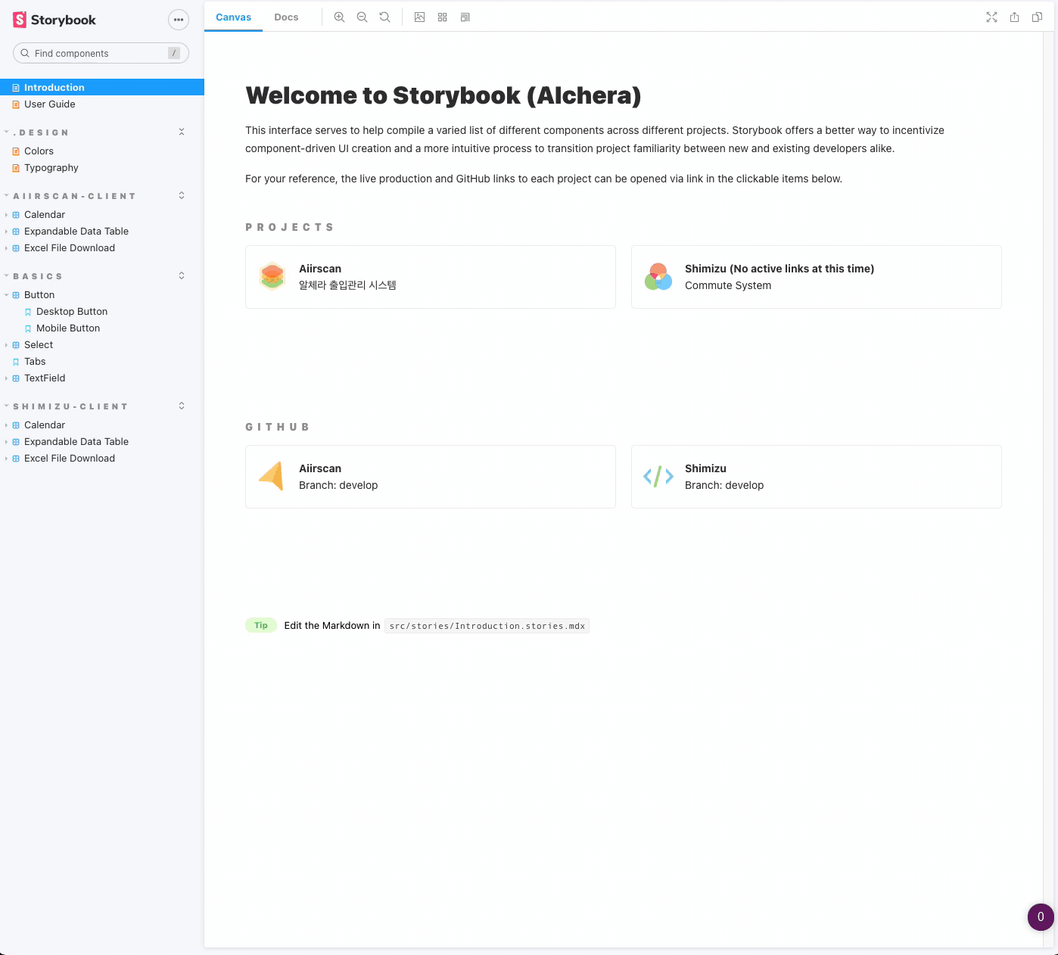Click the zoom in icon in toolbar

(x=340, y=17)
